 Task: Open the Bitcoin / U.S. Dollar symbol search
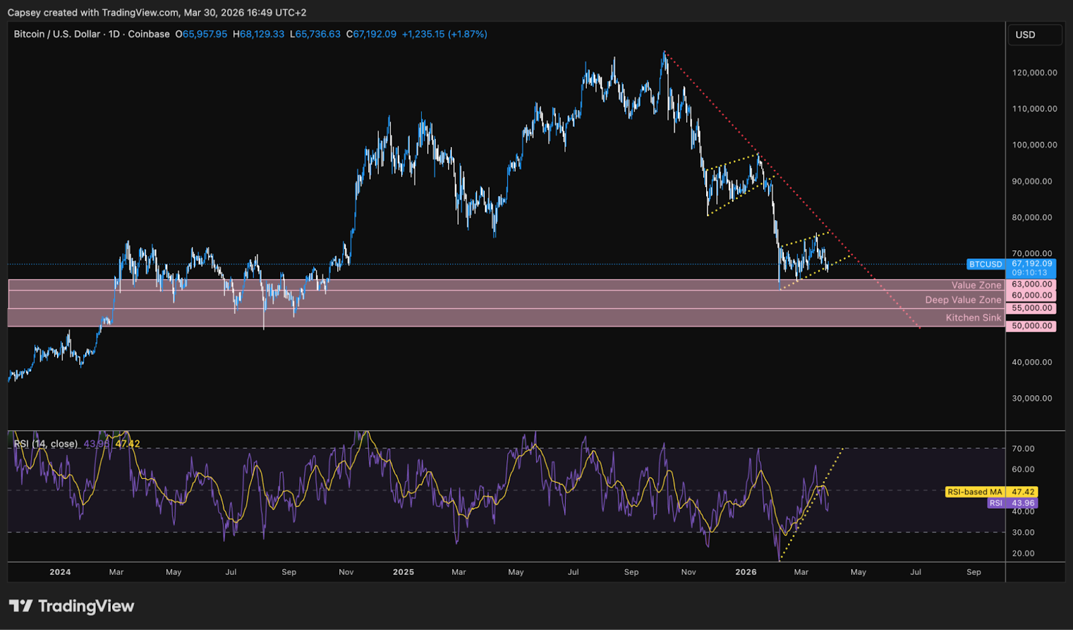point(57,34)
